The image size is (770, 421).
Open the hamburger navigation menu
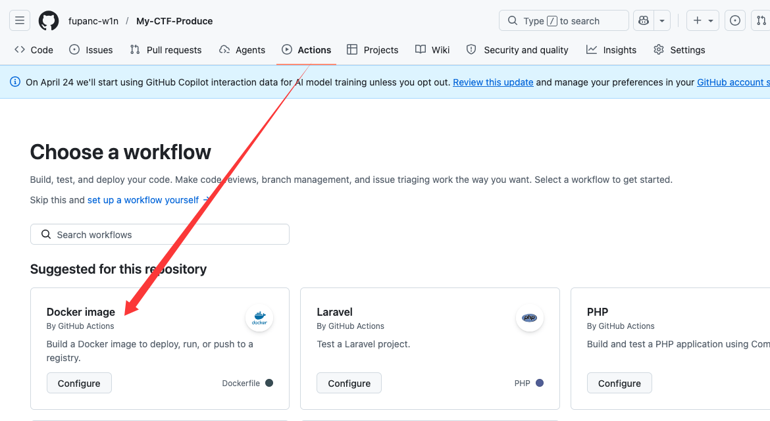[x=20, y=20]
